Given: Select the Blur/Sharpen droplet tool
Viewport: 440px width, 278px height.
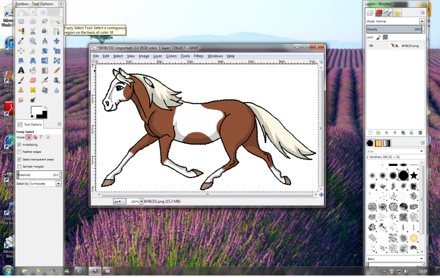Looking at the screenshot, I should (57, 90).
